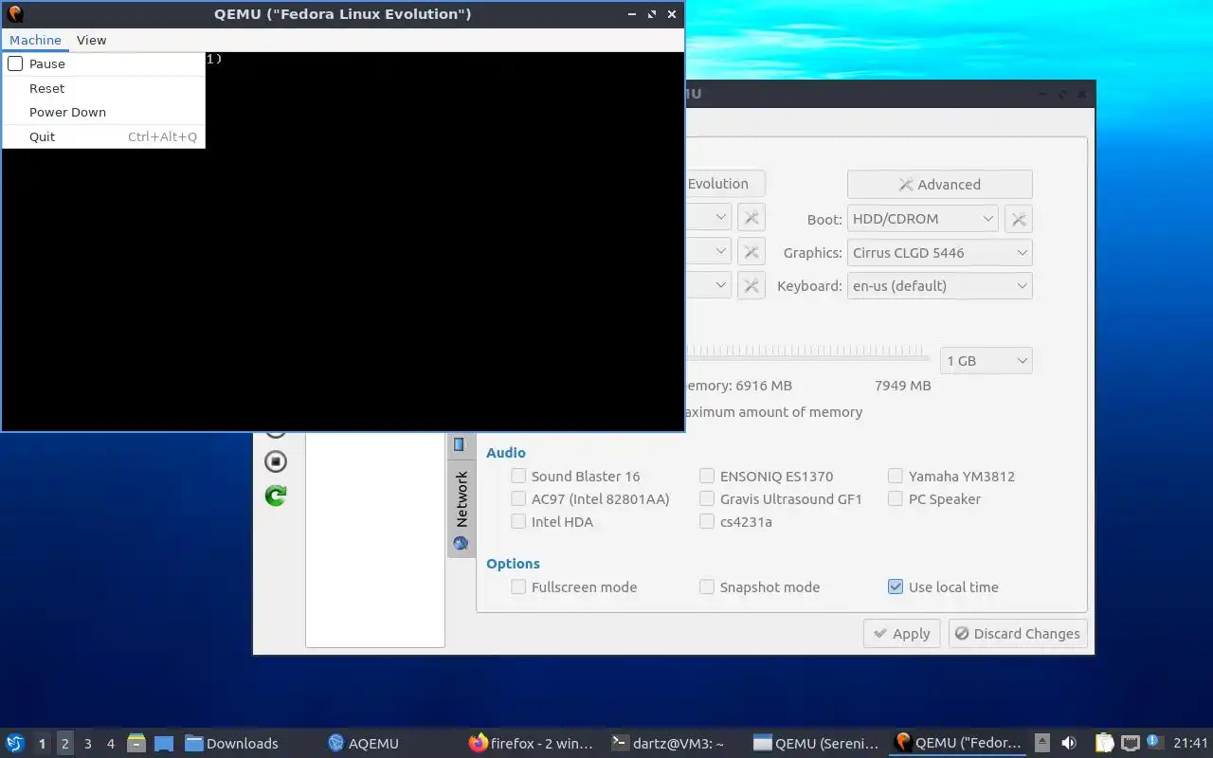Switch to virtual desktop 4
Viewport: 1213px width, 758px height.
pyautogui.click(x=111, y=744)
